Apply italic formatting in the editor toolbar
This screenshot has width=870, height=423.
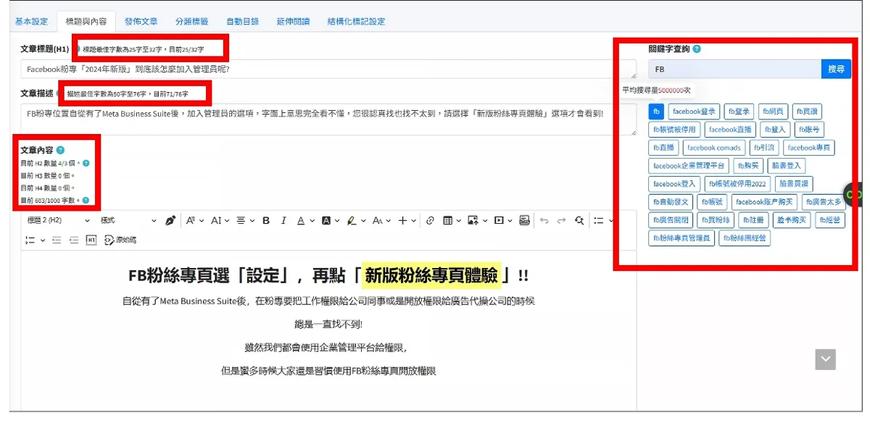283,221
